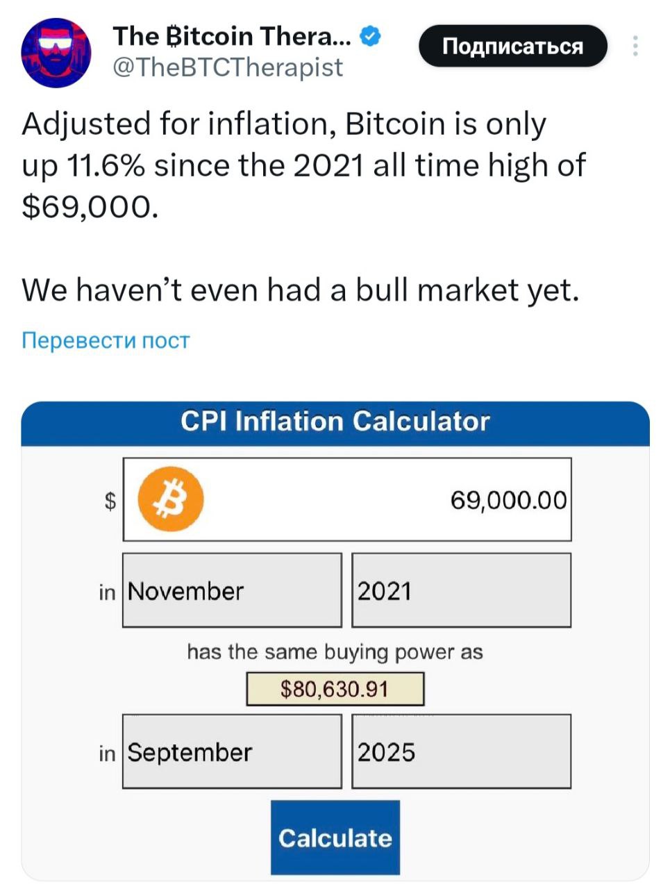Click the embedded calculator screenshot image
This screenshot has height=889, width=670.
[335, 639]
